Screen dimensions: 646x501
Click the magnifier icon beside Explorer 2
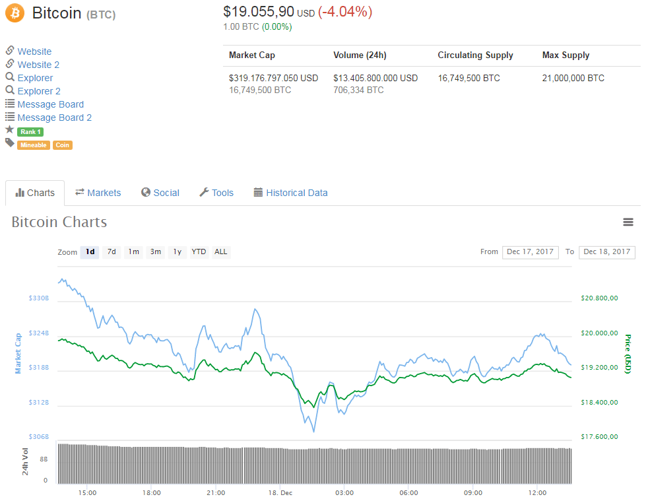[10, 90]
